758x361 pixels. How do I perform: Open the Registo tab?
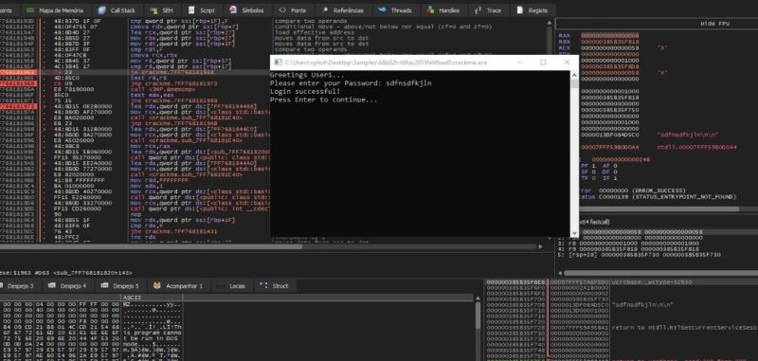point(532,10)
